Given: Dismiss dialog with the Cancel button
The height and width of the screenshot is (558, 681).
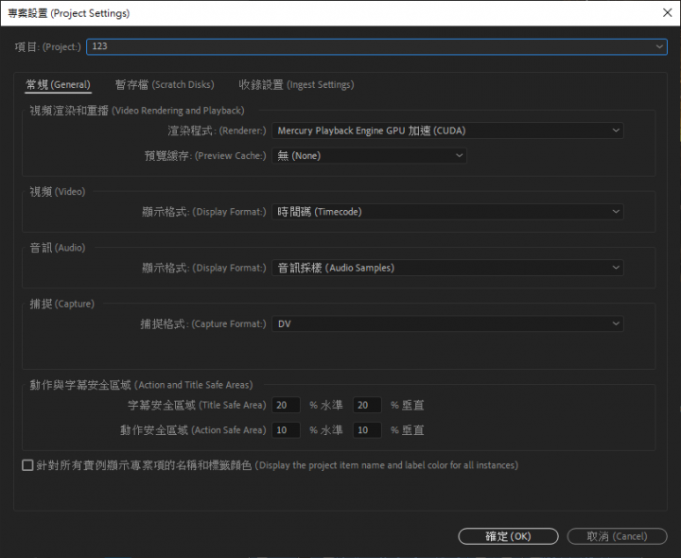Looking at the screenshot, I should coord(617,536).
